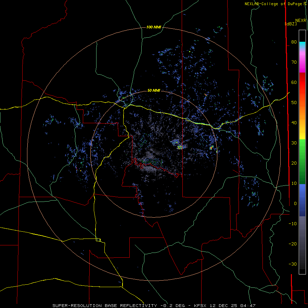Click the Super-Resolution Base Reflectivity caption
This screenshot has width=308, height=308.
pos(105,306)
